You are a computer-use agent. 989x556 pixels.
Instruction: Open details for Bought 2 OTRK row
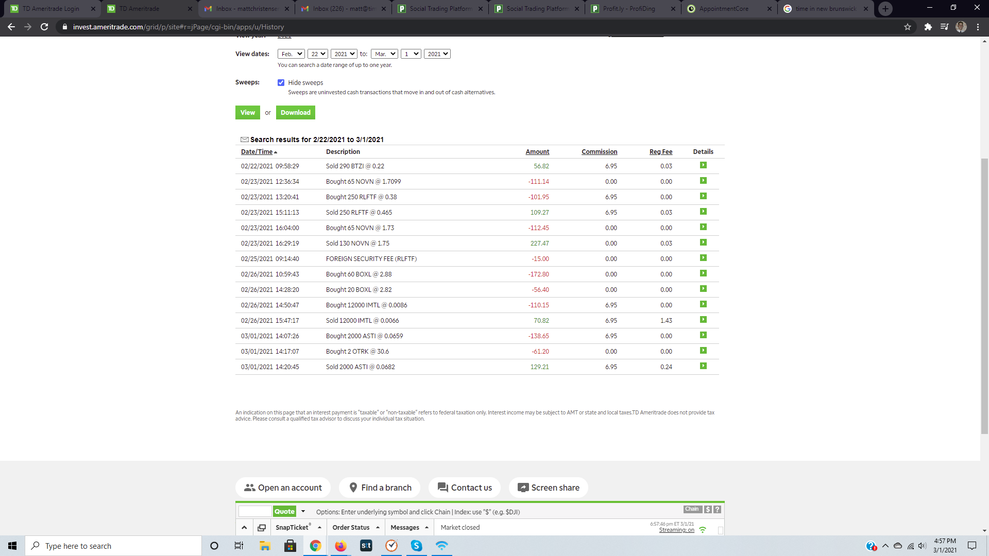(703, 351)
